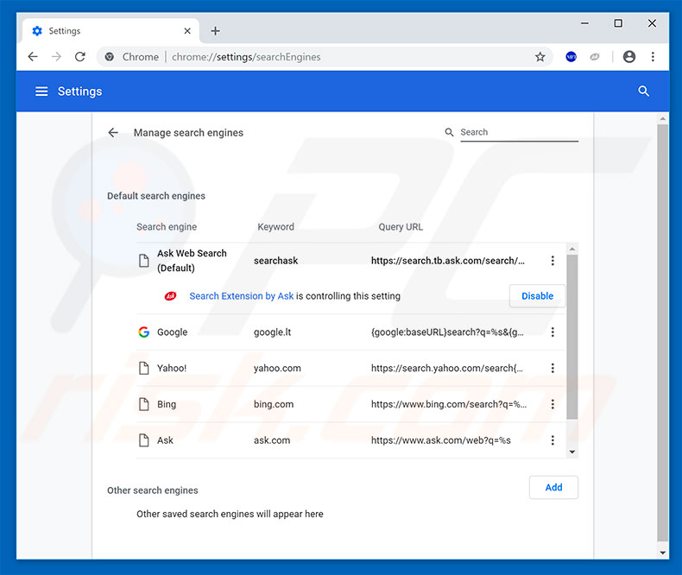Open more actions for Ask
Image resolution: width=682 pixels, height=575 pixels.
pyautogui.click(x=553, y=440)
